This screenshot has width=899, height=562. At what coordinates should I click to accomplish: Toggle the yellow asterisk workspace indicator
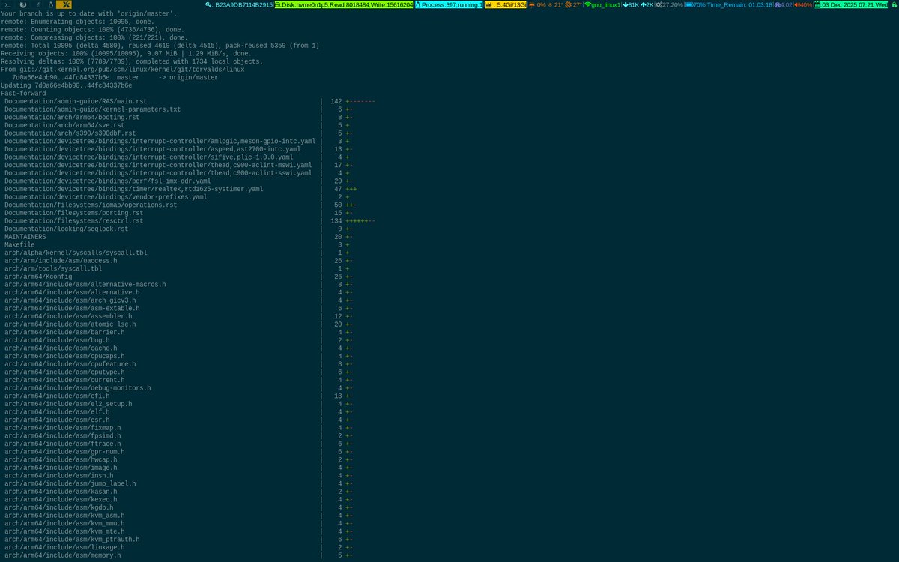tap(64, 4)
